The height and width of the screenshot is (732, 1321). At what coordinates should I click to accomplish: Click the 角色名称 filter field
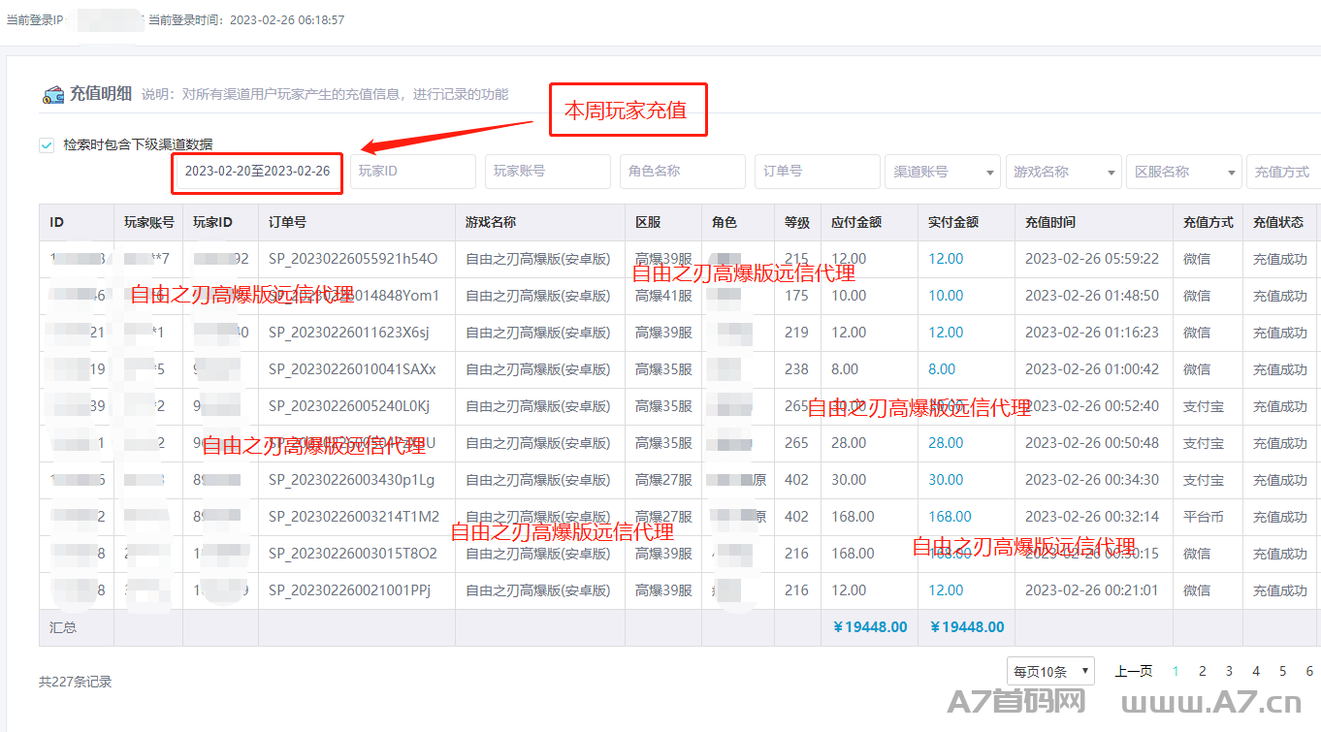(682, 172)
